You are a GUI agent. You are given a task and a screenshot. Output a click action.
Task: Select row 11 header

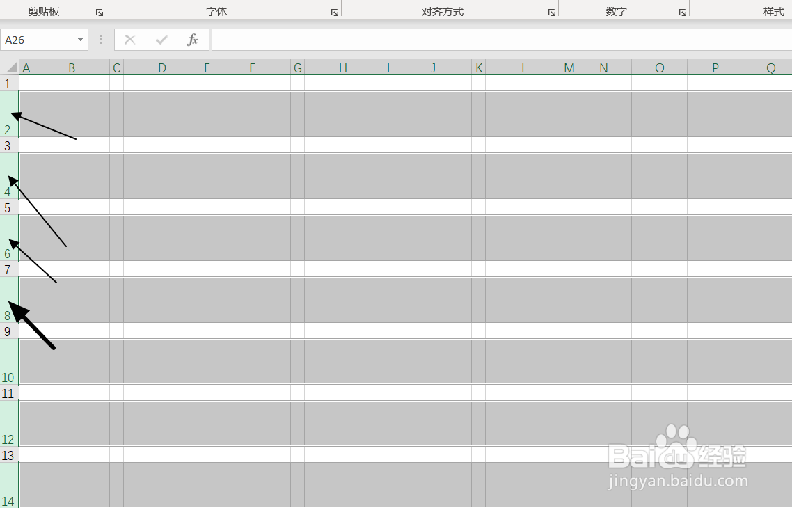9,393
